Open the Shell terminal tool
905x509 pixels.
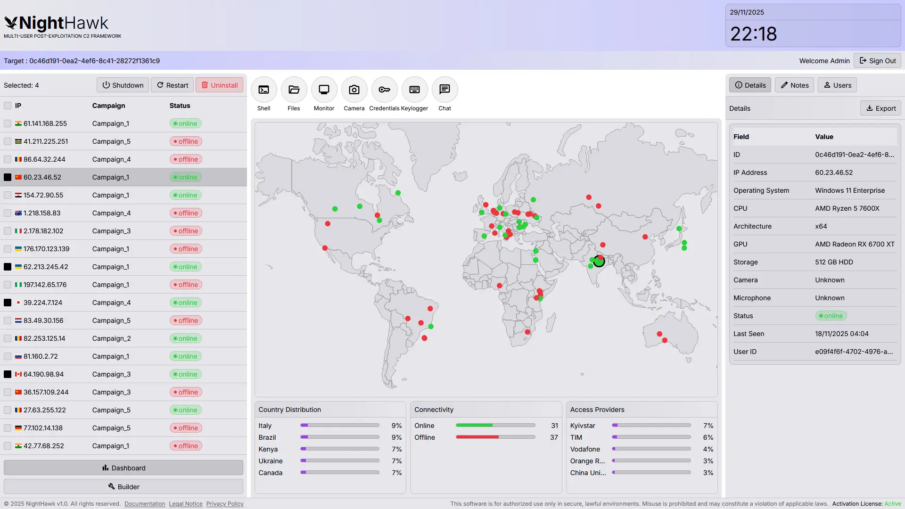[x=263, y=90]
